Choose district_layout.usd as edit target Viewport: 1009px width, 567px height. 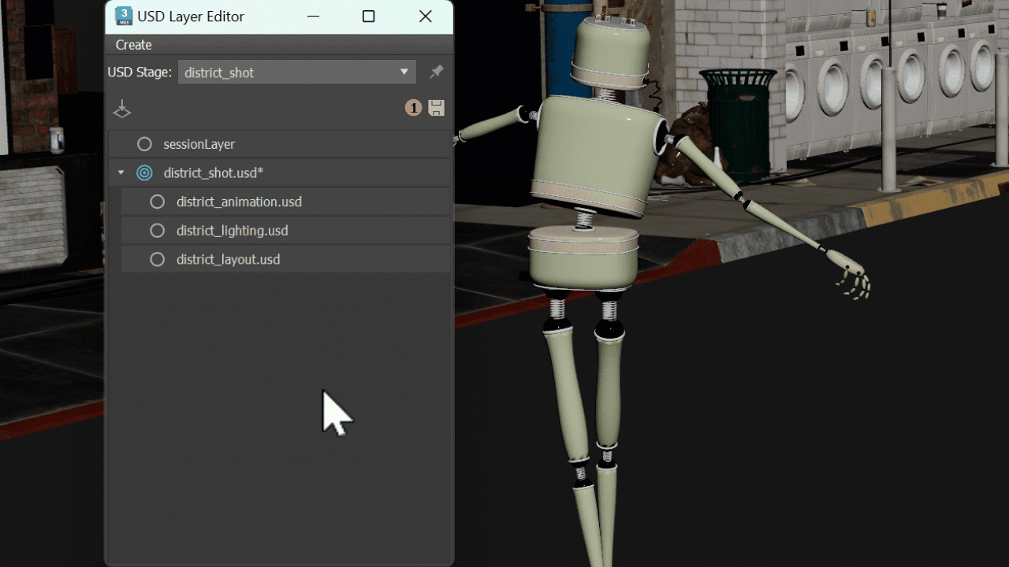click(158, 260)
